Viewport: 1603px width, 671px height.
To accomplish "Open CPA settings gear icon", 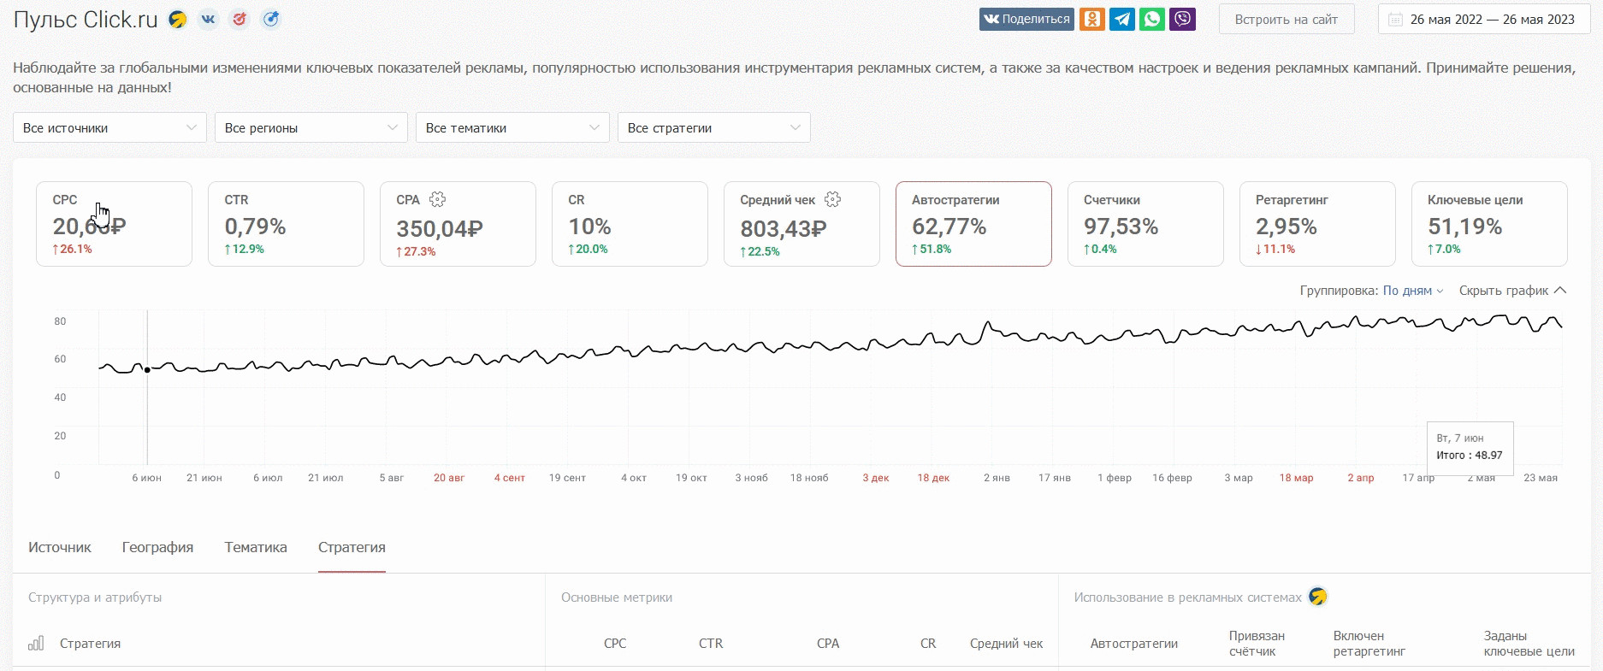I will coord(438,200).
